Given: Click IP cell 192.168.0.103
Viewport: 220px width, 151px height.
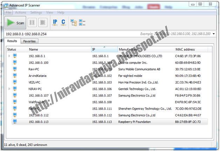Looking at the screenshot, I should [102, 83].
